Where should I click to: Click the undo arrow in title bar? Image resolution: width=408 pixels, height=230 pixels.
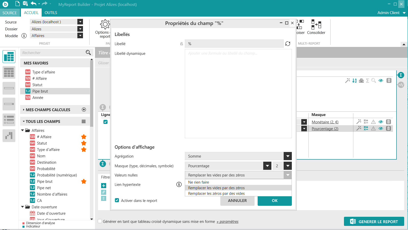(x=33, y=4)
